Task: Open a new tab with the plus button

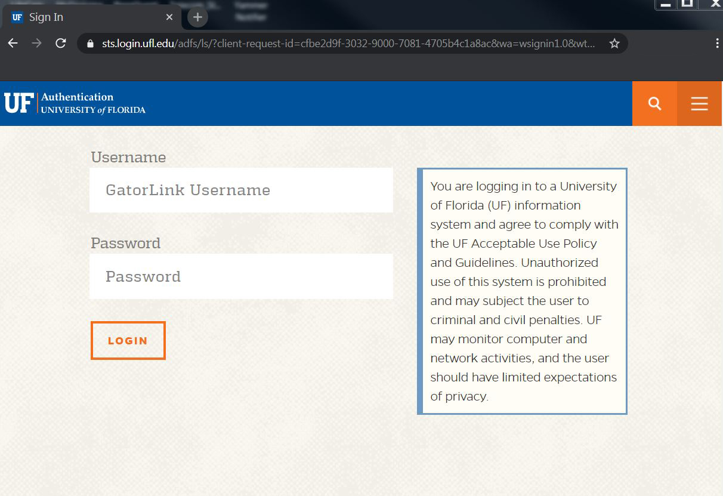Action: (197, 17)
